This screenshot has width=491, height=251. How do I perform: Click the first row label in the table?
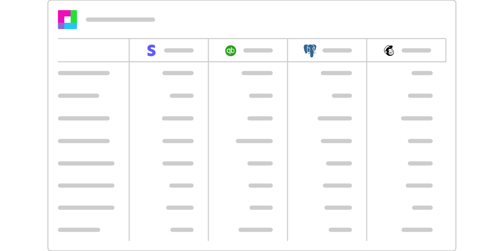click(x=84, y=73)
